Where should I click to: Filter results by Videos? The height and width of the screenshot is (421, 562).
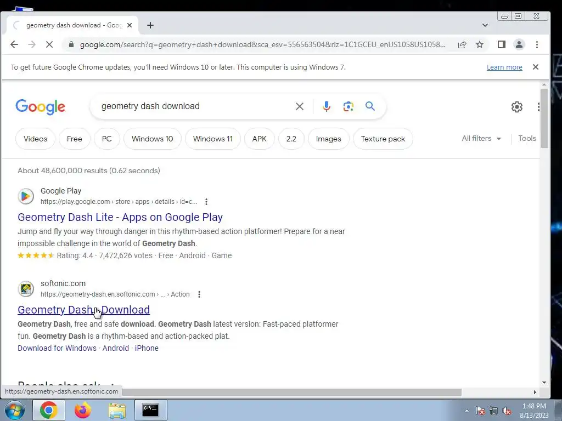click(x=35, y=139)
